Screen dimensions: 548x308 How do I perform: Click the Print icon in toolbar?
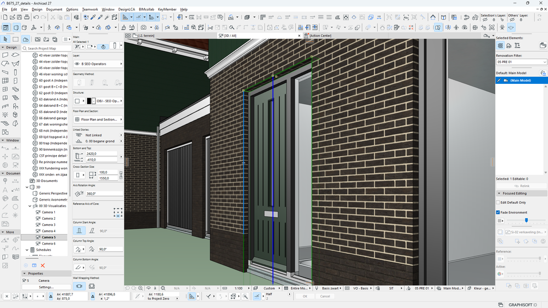coord(26,17)
